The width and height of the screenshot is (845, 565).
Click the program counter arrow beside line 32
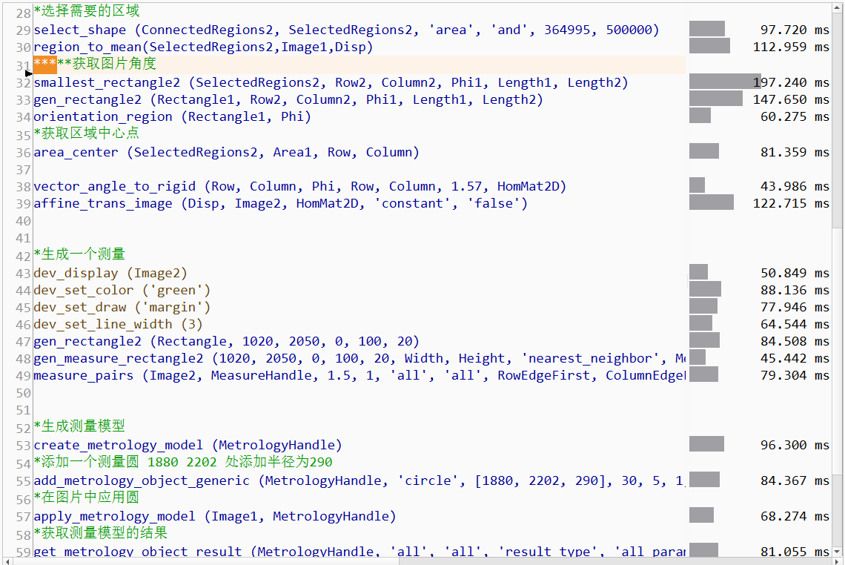[29, 73]
